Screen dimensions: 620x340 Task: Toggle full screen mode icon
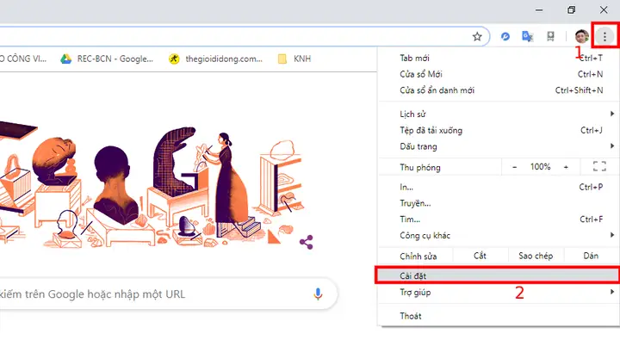tap(599, 166)
